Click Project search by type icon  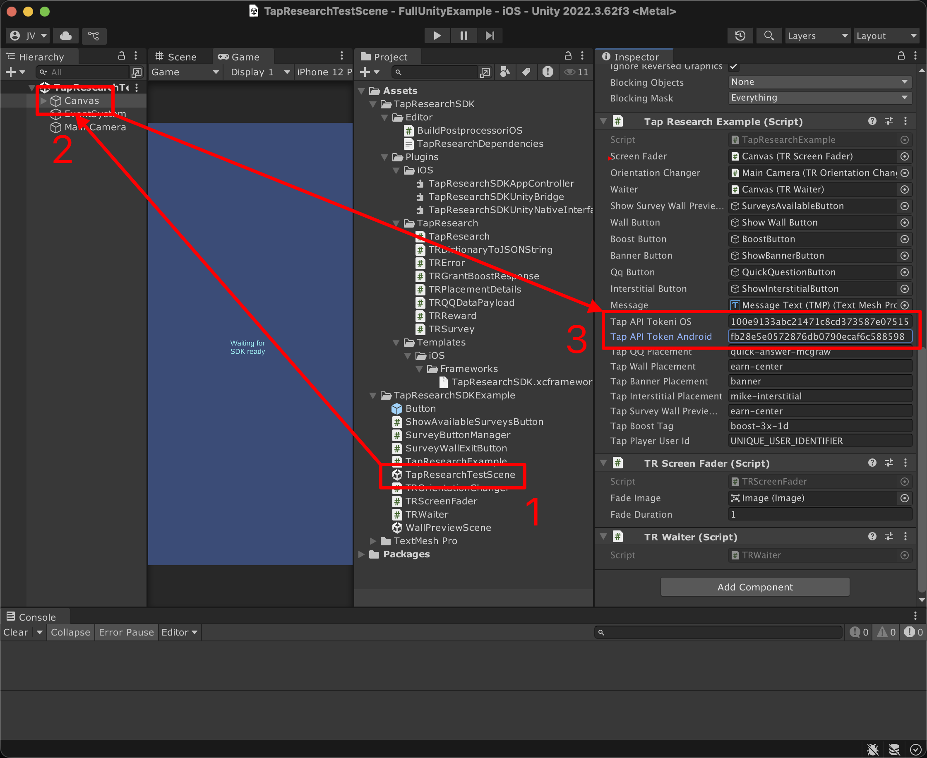coord(505,72)
